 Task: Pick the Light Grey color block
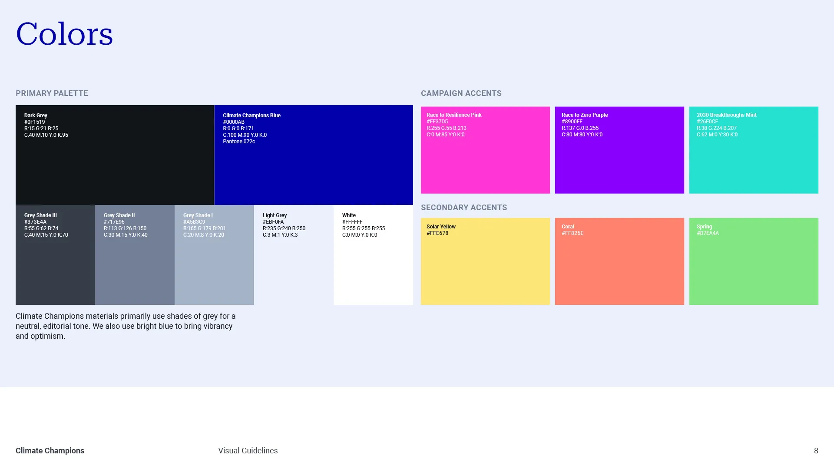[x=294, y=254]
